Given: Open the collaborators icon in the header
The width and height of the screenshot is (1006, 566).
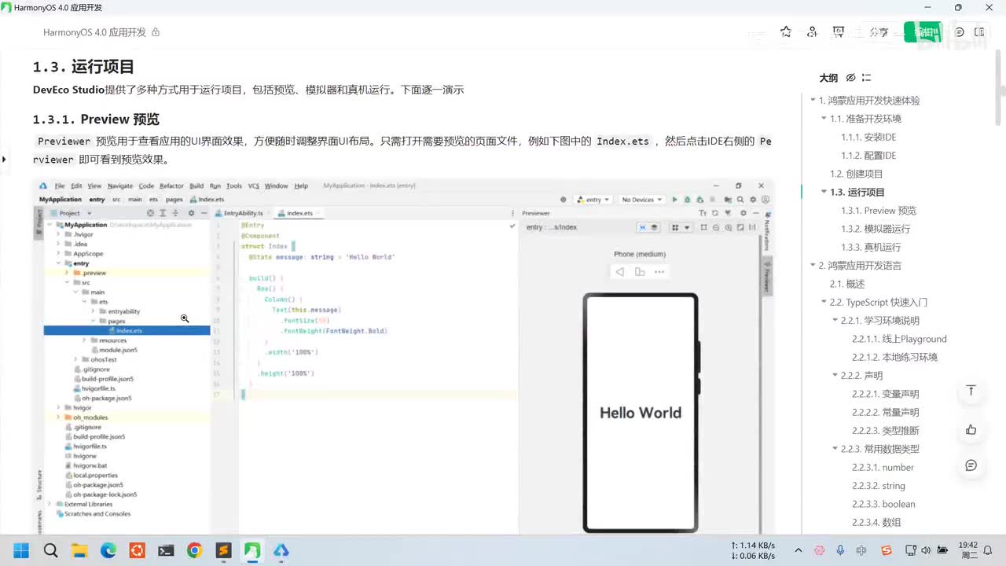Looking at the screenshot, I should coord(812,32).
